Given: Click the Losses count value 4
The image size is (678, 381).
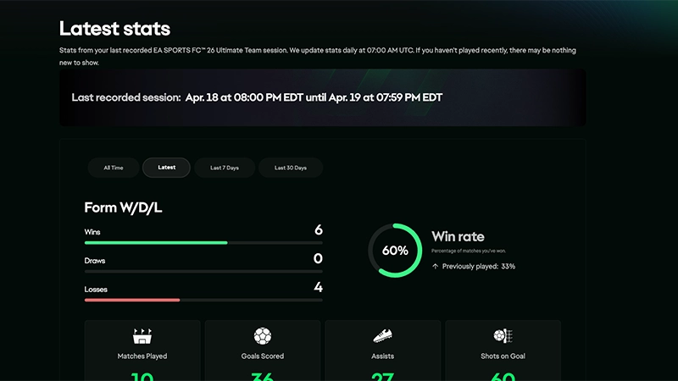Looking at the screenshot, I should pyautogui.click(x=319, y=287).
